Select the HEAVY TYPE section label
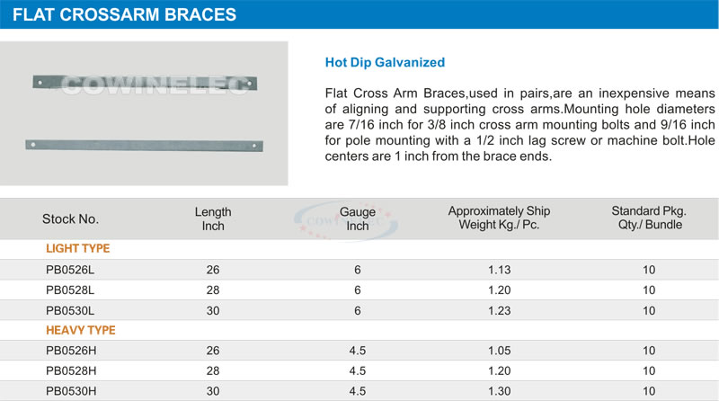The height and width of the screenshot is (401, 719). point(81,330)
